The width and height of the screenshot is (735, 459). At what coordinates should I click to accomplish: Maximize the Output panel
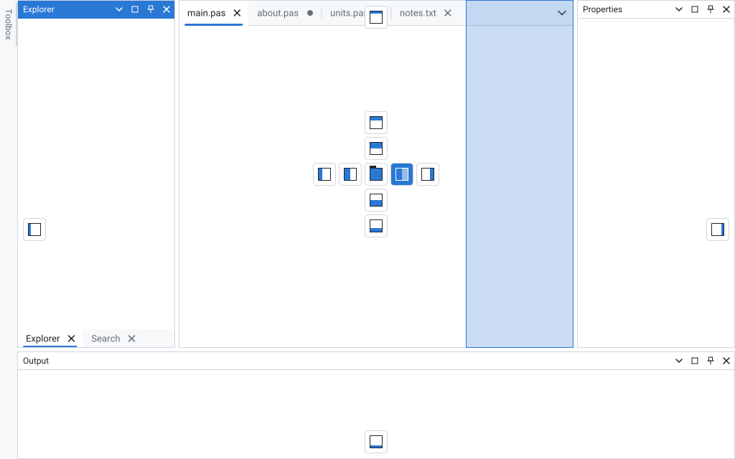click(x=695, y=361)
